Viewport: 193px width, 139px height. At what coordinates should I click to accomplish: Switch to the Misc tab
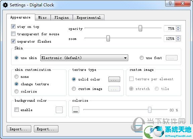43,17
